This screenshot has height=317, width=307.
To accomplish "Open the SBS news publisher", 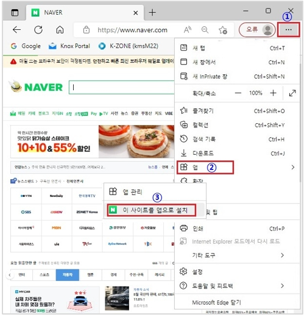I will coord(26,212).
